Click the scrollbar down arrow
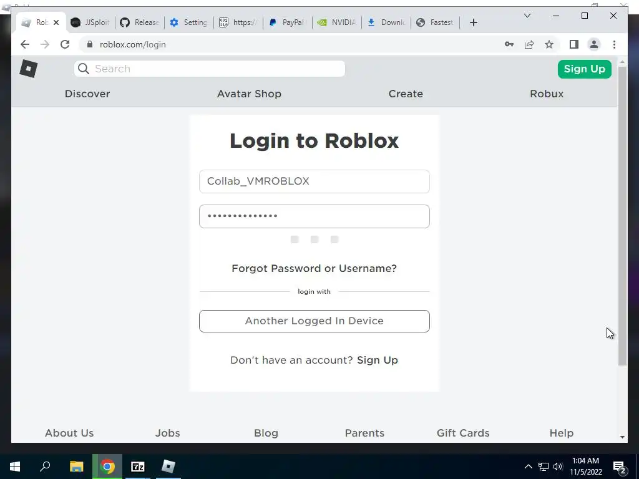This screenshot has width=639, height=479. click(622, 437)
